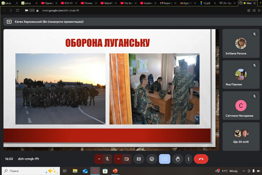Screen dimensions: 262x175
Task: Expand audio settings arrow beside microphone
Action: pyautogui.click(x=99, y=159)
